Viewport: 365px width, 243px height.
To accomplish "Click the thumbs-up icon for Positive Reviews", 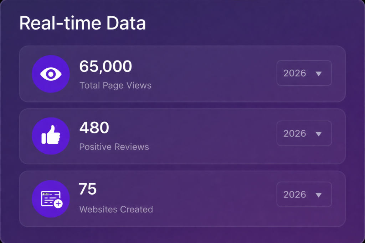I will [x=51, y=136].
